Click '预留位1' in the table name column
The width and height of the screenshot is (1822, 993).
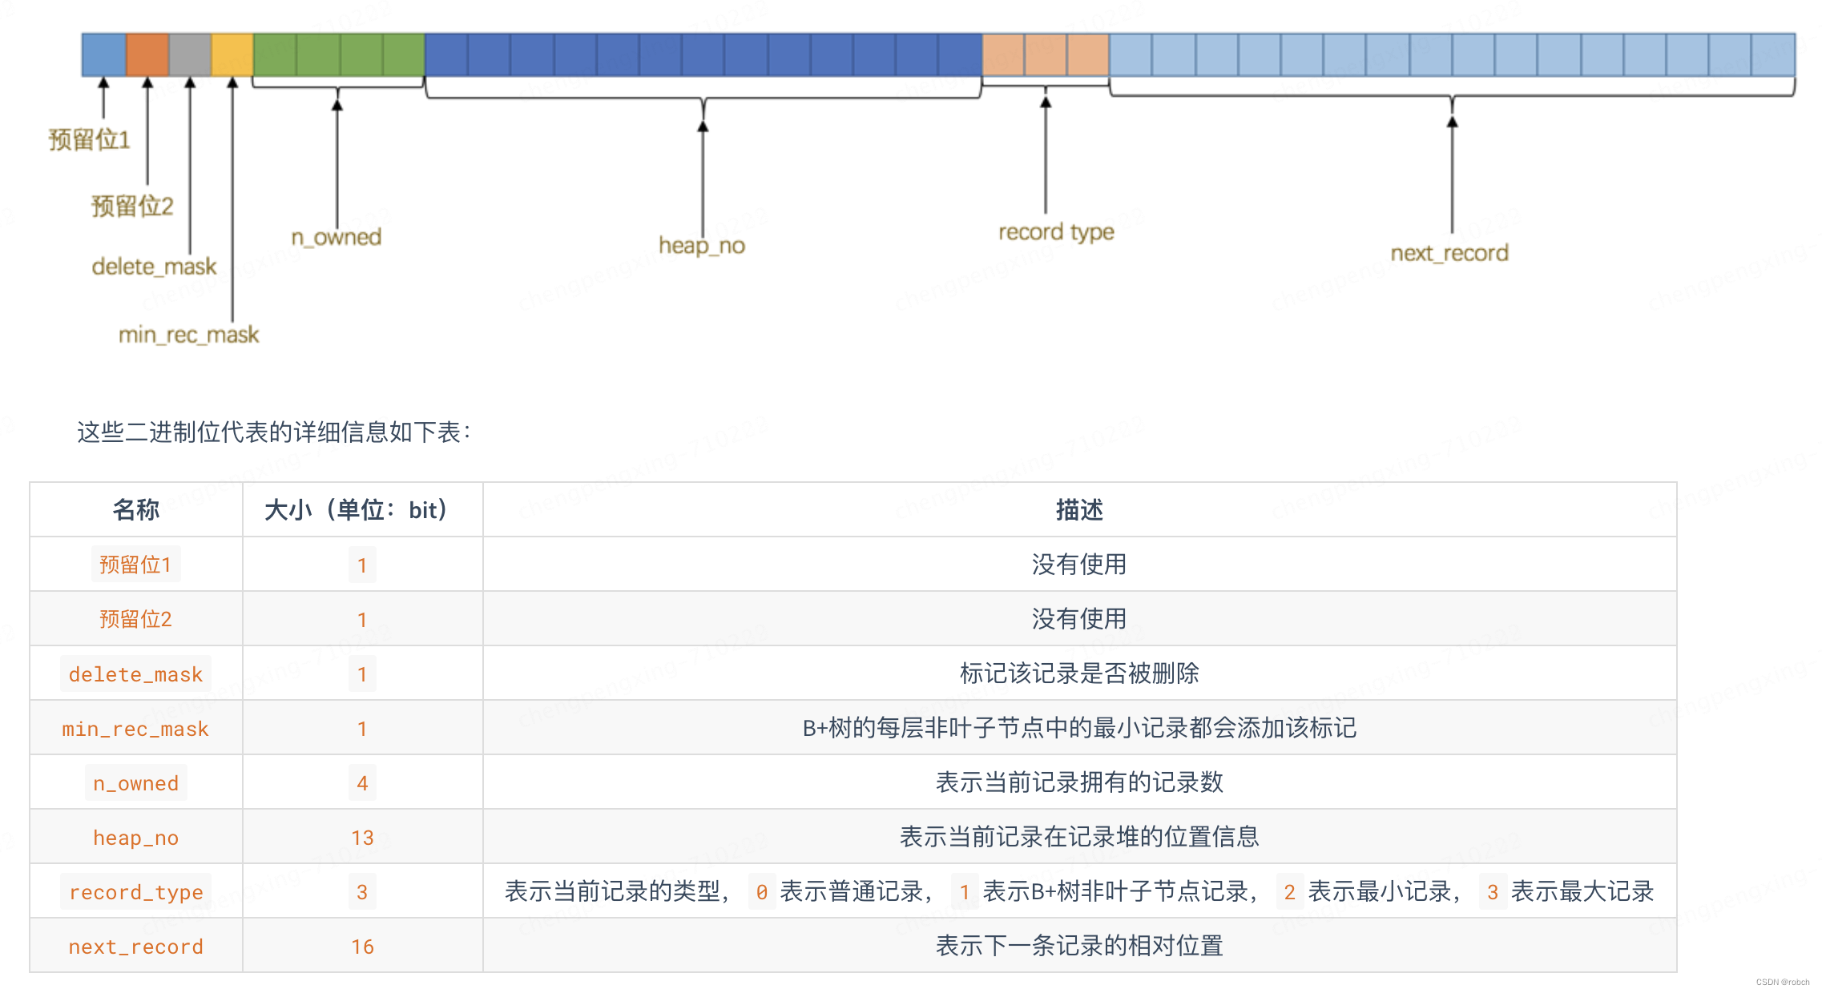tap(135, 565)
